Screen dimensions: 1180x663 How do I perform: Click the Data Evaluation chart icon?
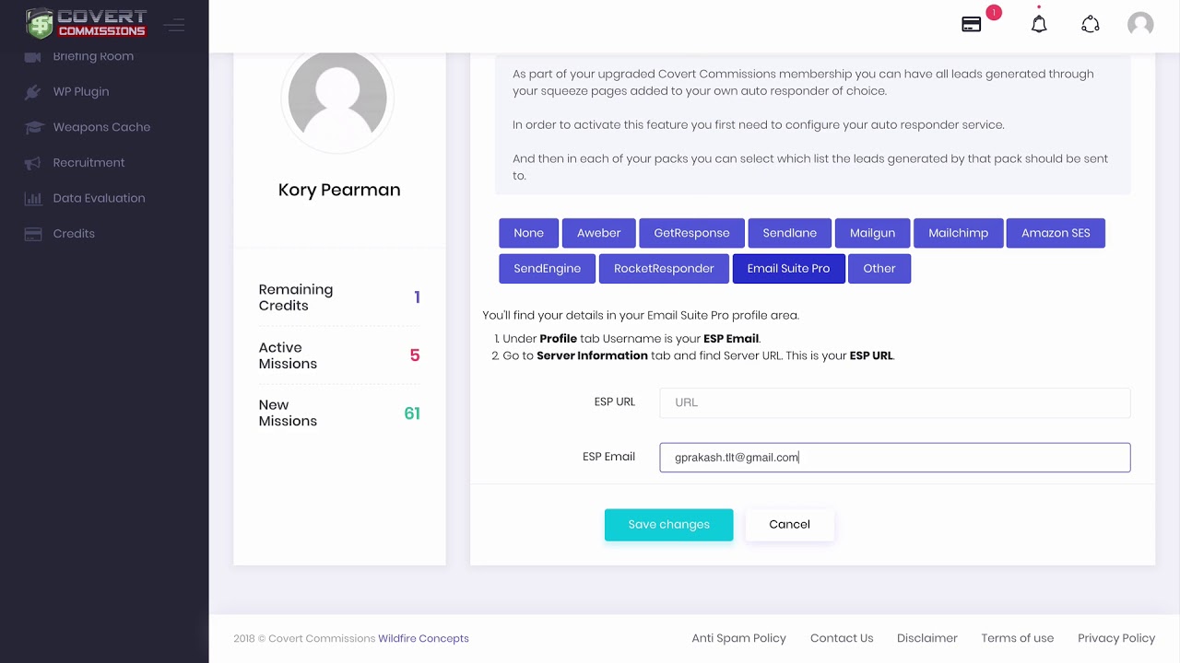coord(33,198)
